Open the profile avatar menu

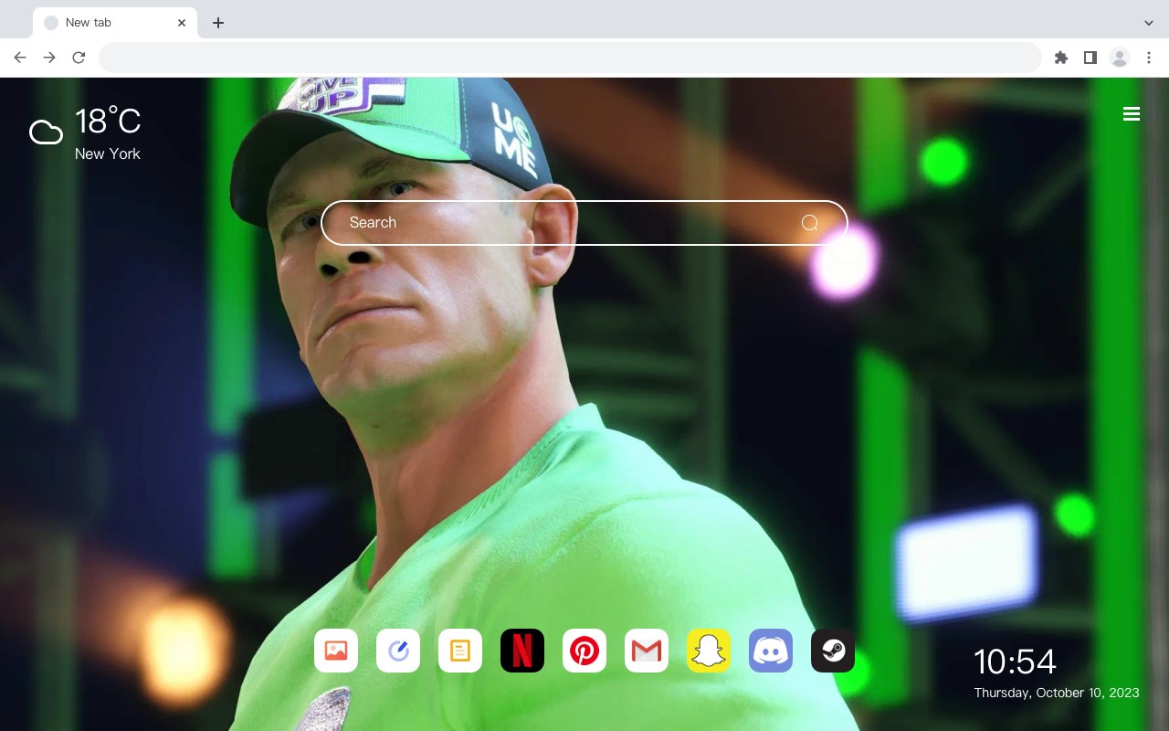1120,58
